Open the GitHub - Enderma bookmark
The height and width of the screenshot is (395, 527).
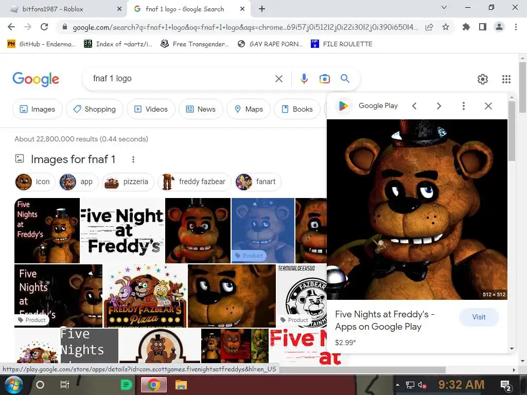point(41,44)
